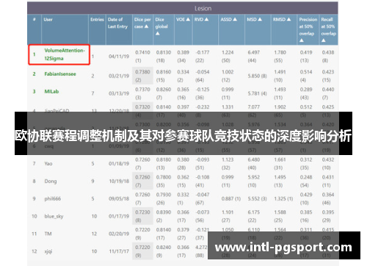Sort by Dice global column arrow
This screenshot has height=266, width=367.
(x=158, y=34)
